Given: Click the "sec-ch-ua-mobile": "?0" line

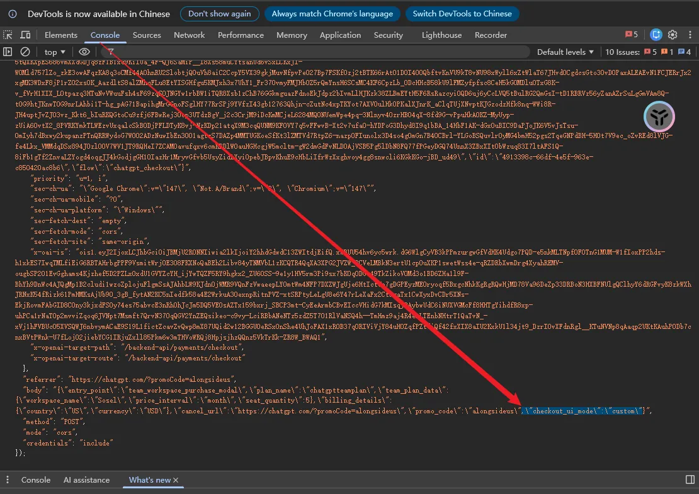Looking at the screenshot, I should pyautogui.click(x=77, y=199).
